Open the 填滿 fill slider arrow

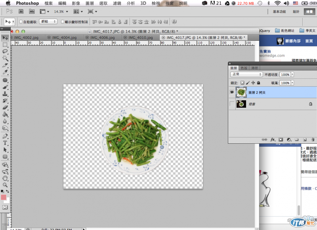point(292,83)
